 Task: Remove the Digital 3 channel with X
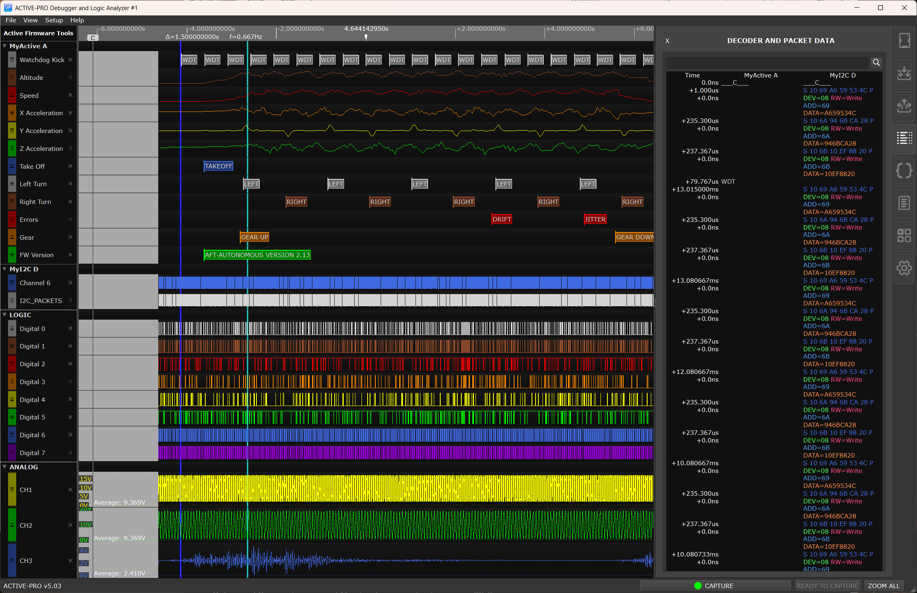click(70, 382)
